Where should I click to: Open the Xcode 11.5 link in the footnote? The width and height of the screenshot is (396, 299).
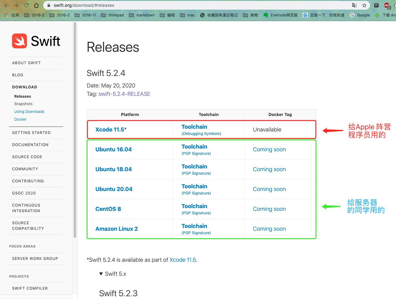pos(183,260)
